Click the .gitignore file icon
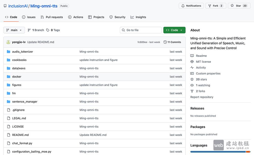The width and height of the screenshot is (254, 155). tap(8, 110)
